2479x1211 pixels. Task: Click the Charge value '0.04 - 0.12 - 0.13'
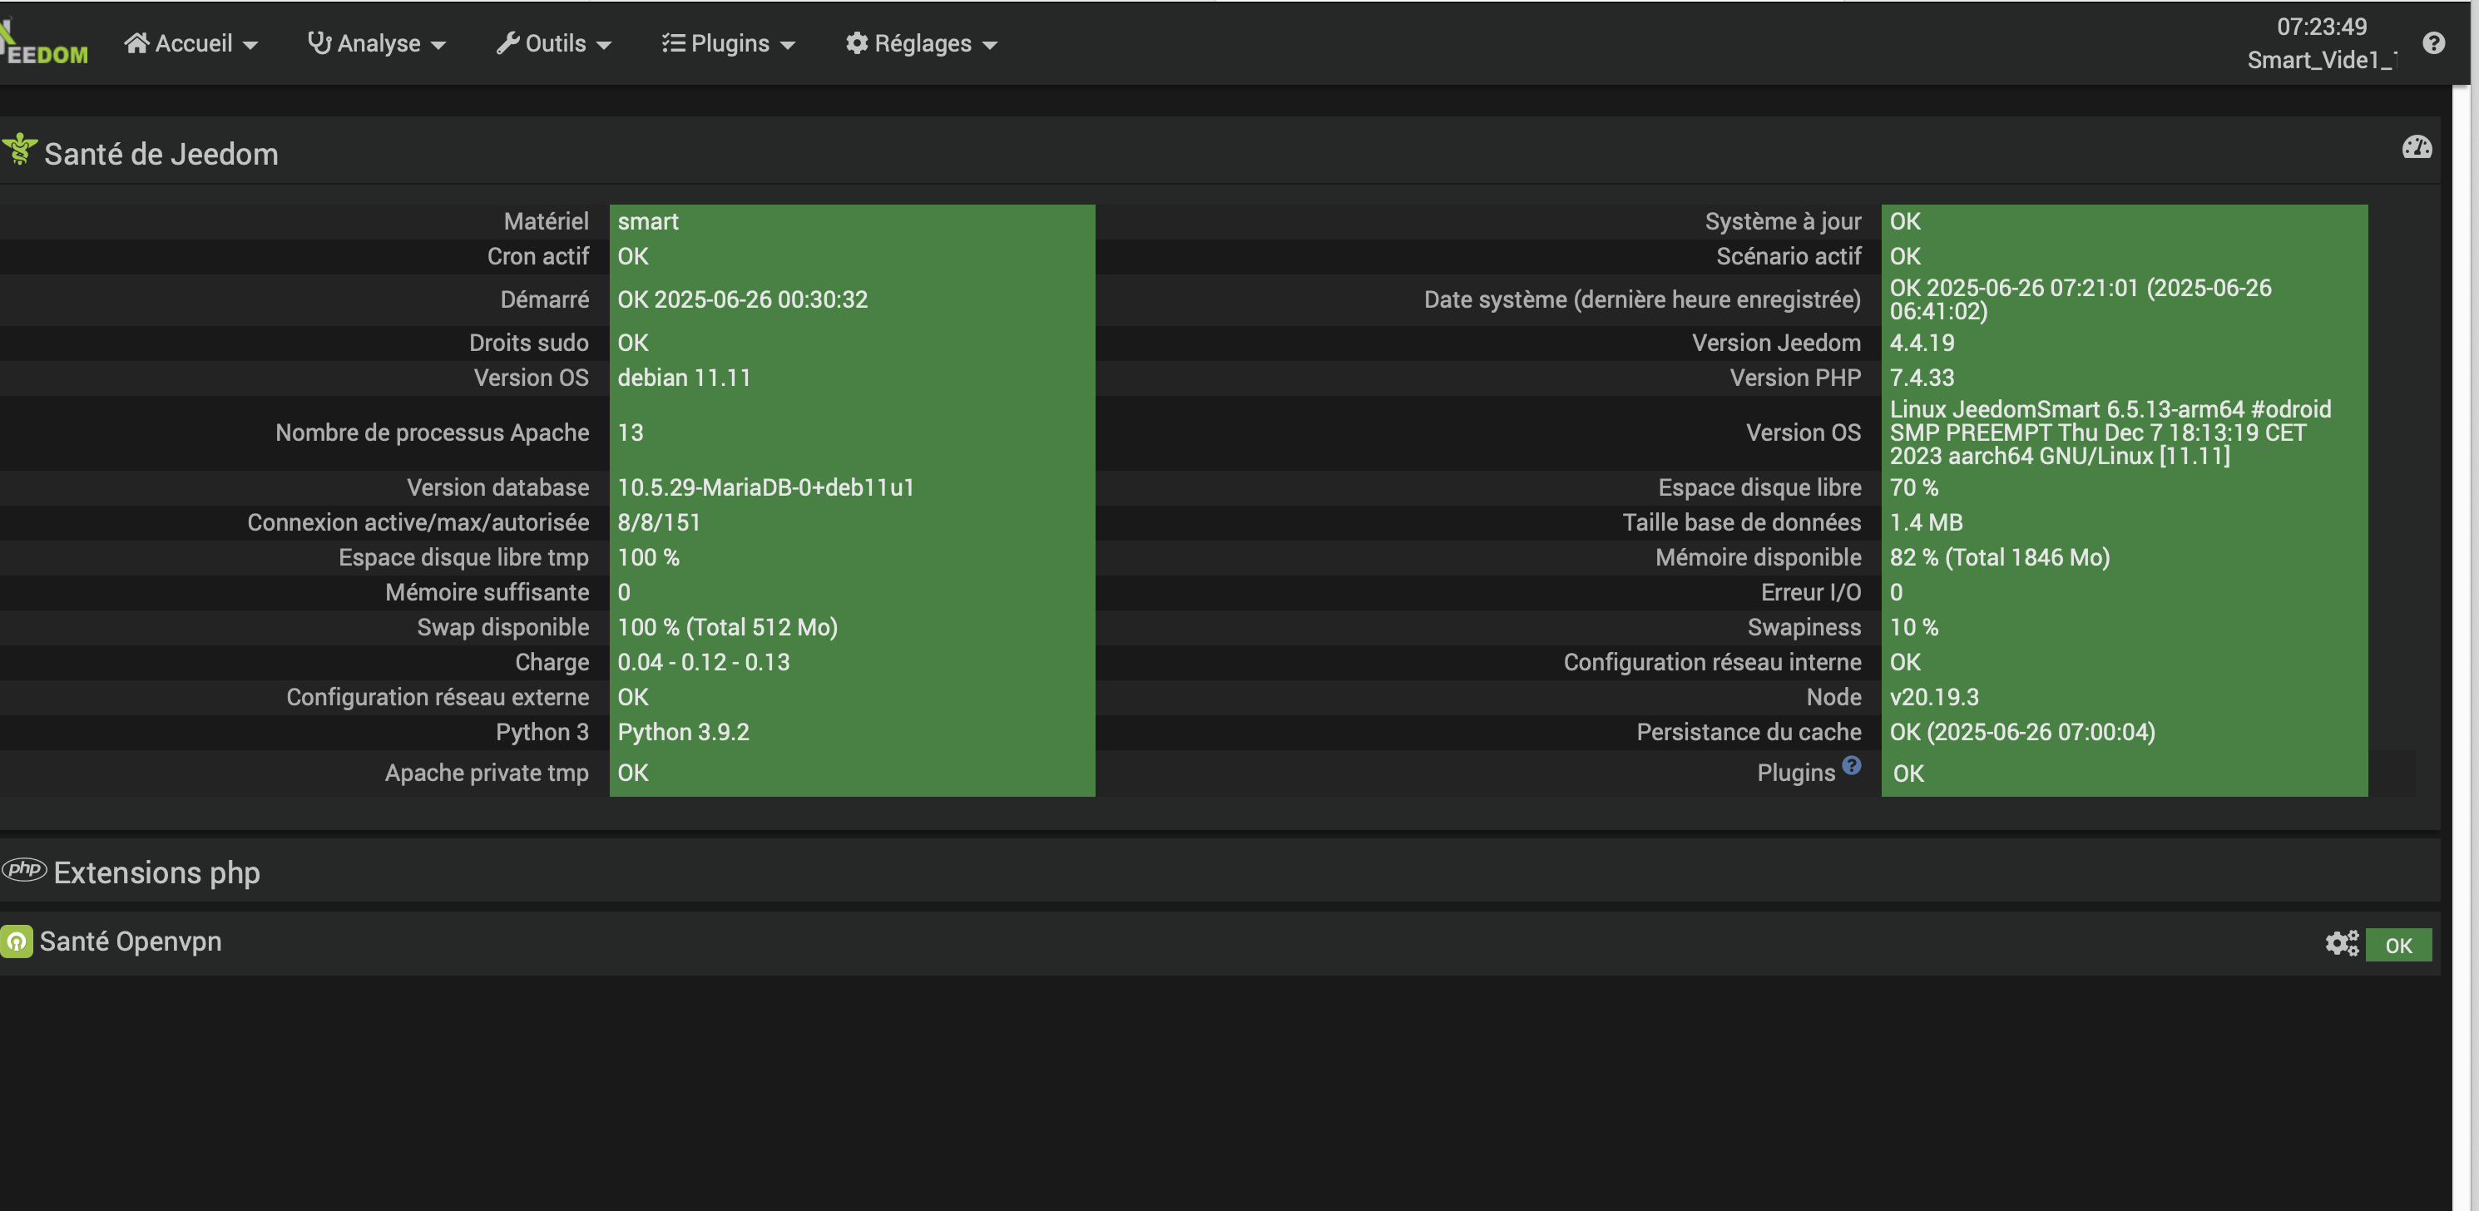tap(704, 662)
